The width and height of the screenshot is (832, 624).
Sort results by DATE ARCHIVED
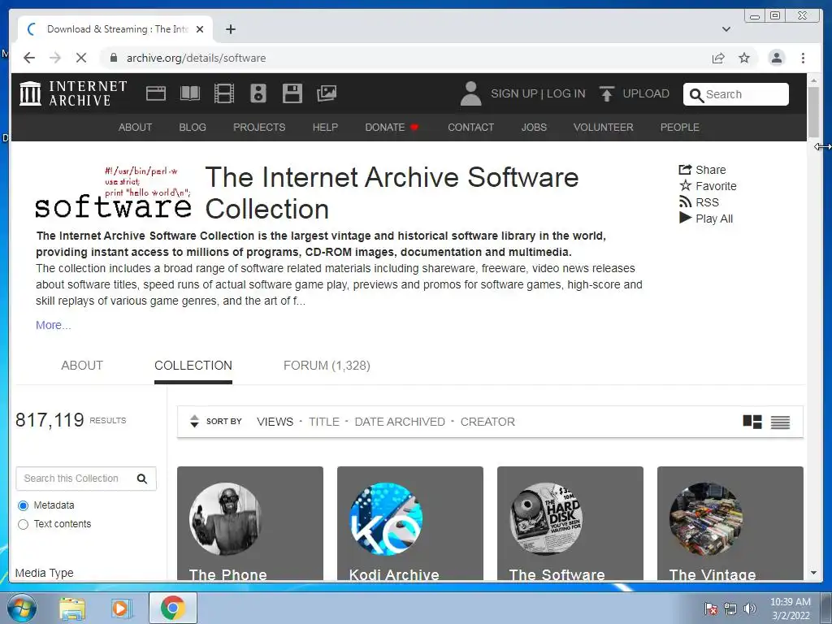400,422
